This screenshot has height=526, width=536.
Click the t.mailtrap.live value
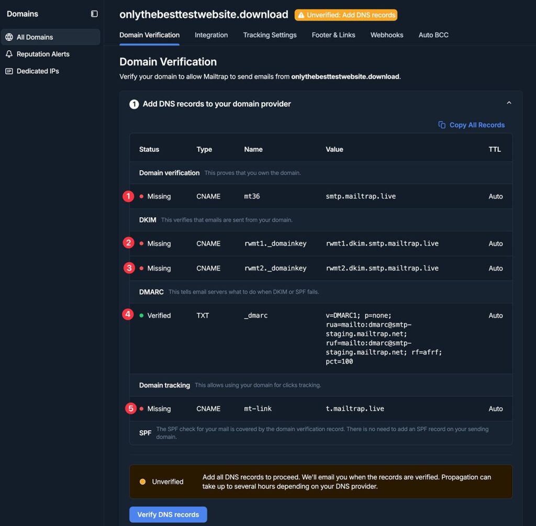pyautogui.click(x=355, y=408)
